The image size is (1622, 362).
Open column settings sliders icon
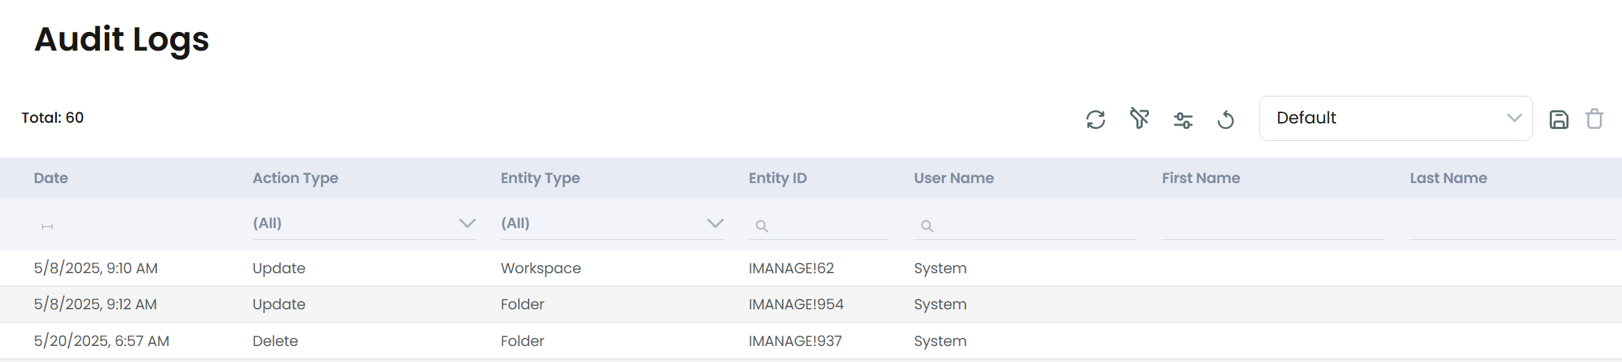(x=1183, y=120)
